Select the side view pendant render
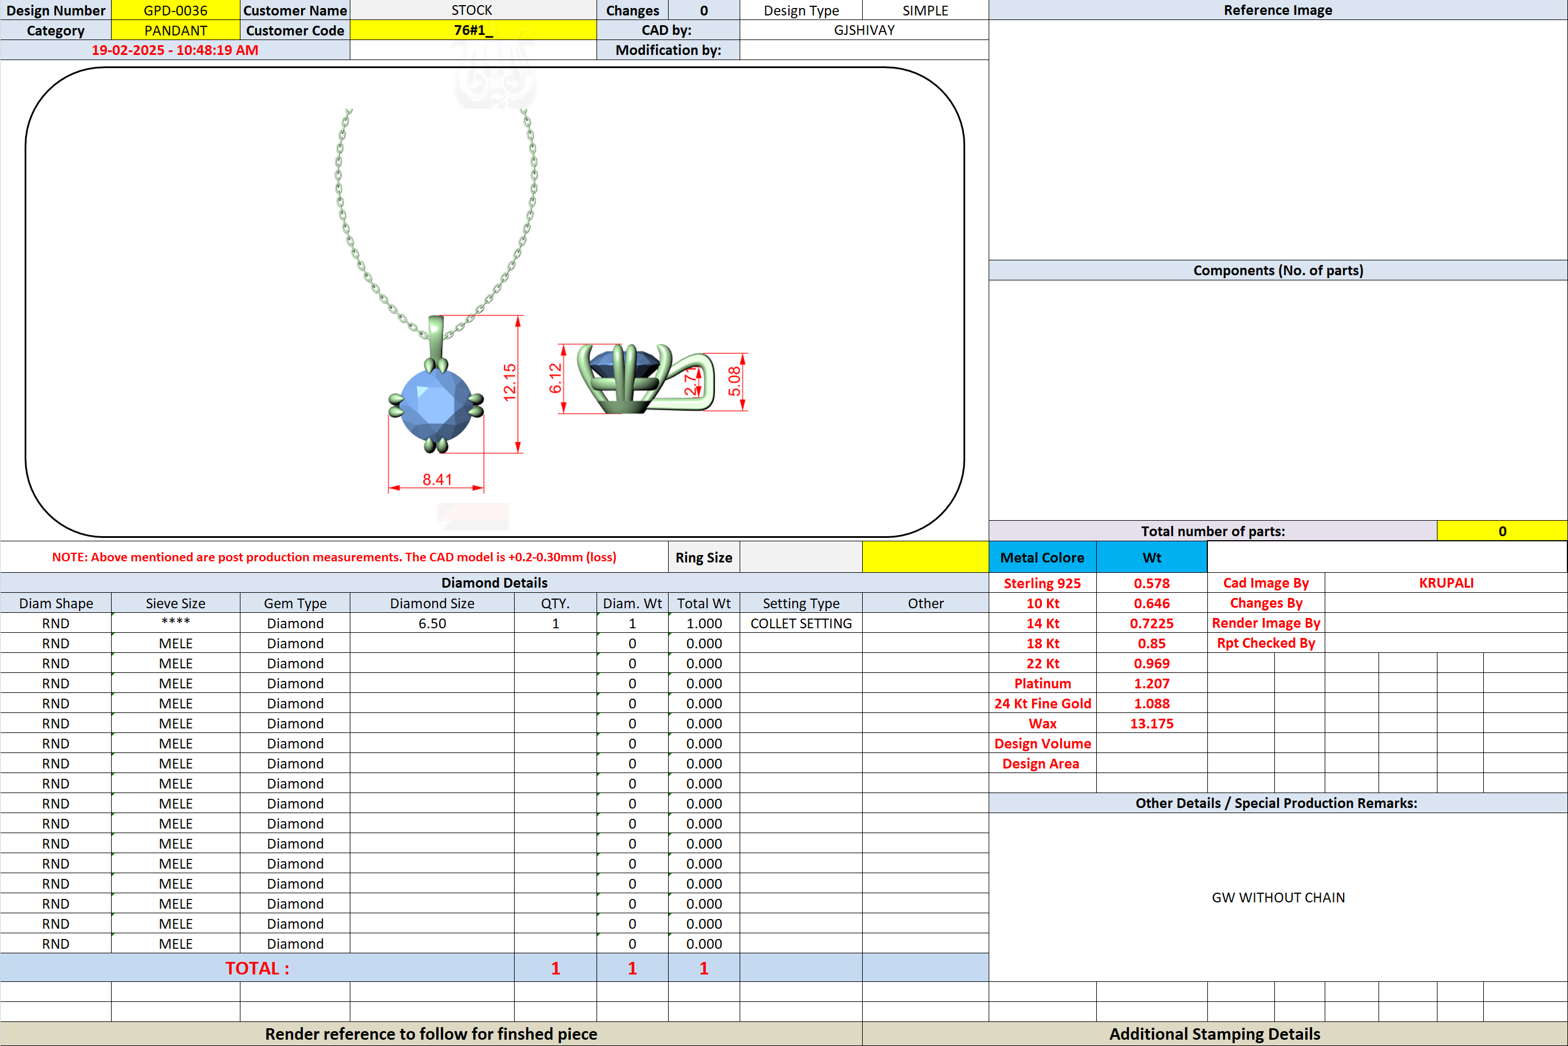This screenshot has width=1568, height=1046. coord(645,378)
